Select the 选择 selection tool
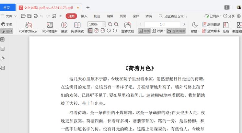 click(7, 31)
